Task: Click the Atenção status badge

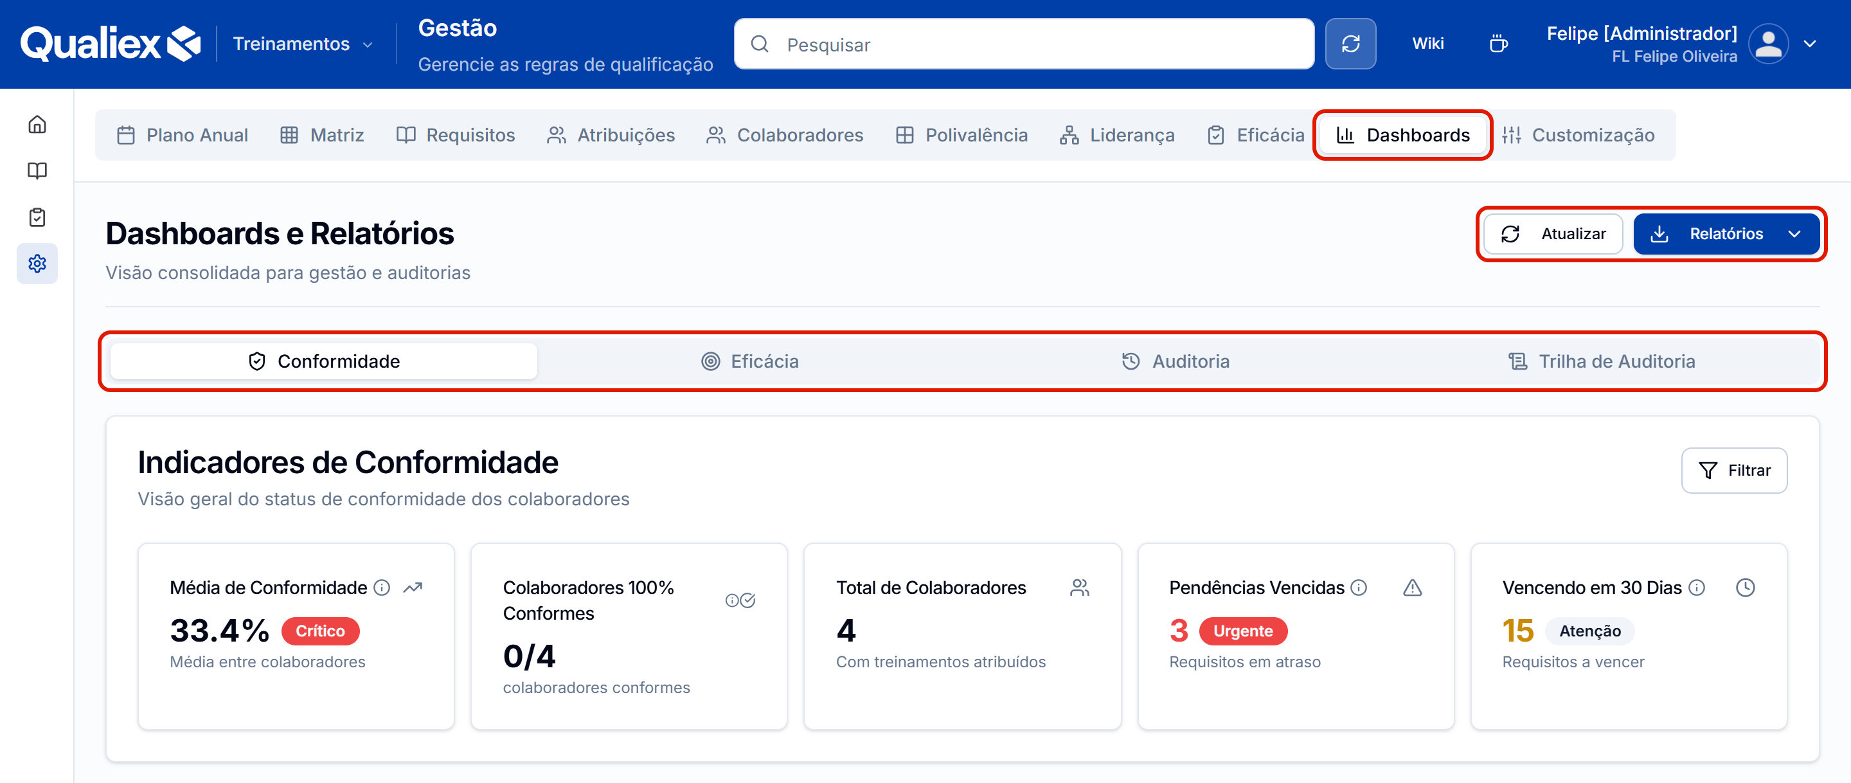Action: [x=1590, y=631]
